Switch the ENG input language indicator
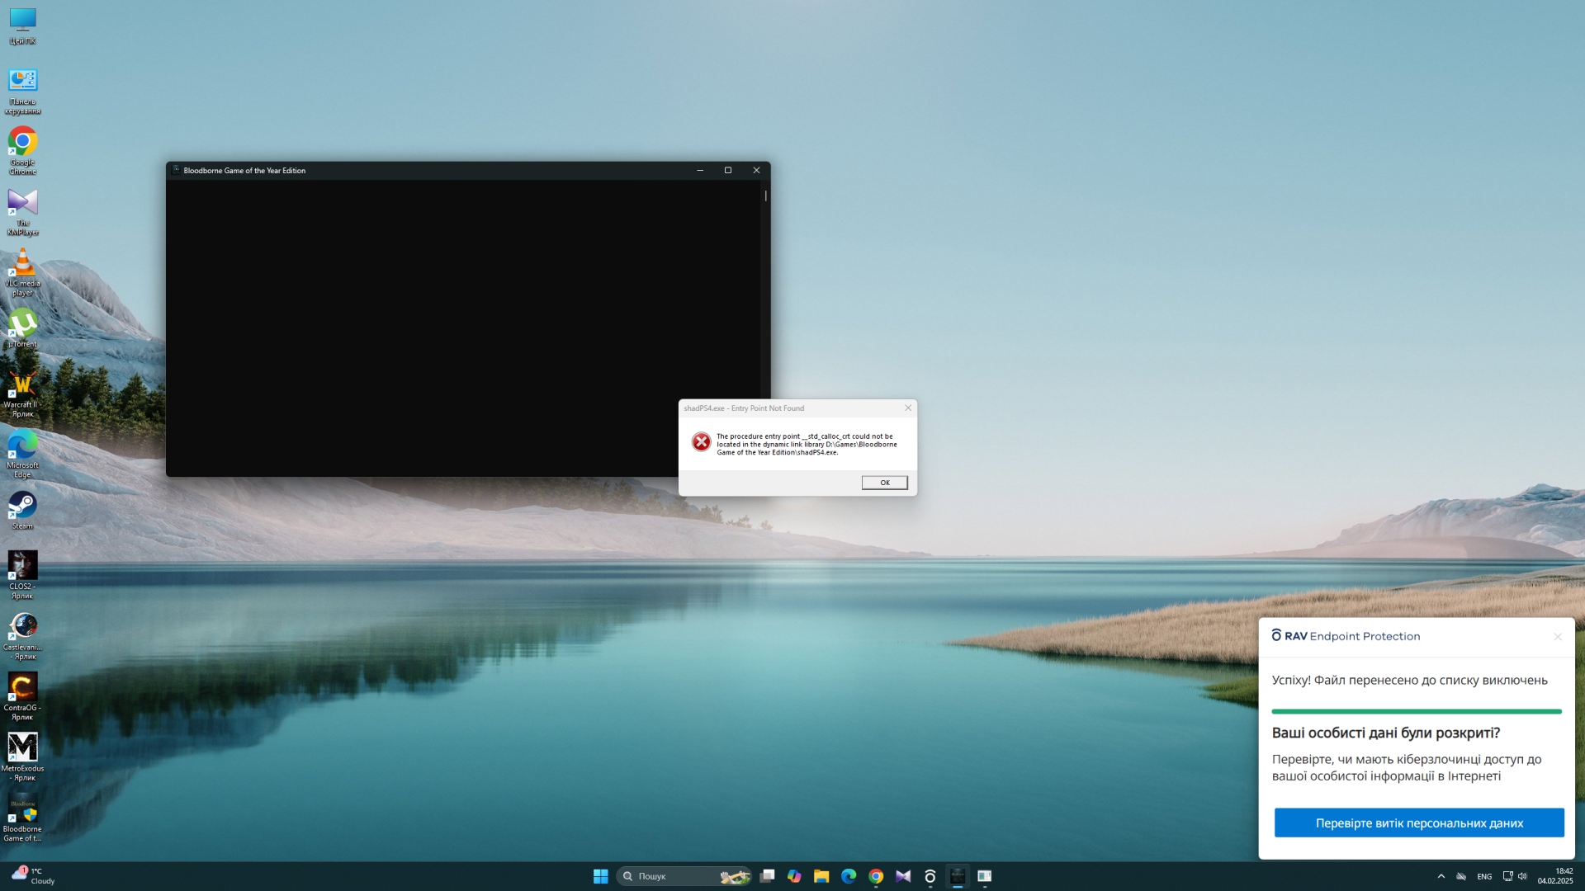Screen dimensions: 1585x891 1484,876
